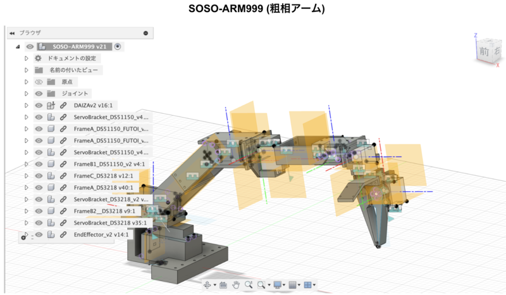Click the 右 face on the ViewCube
The image size is (506, 295).
click(497, 51)
